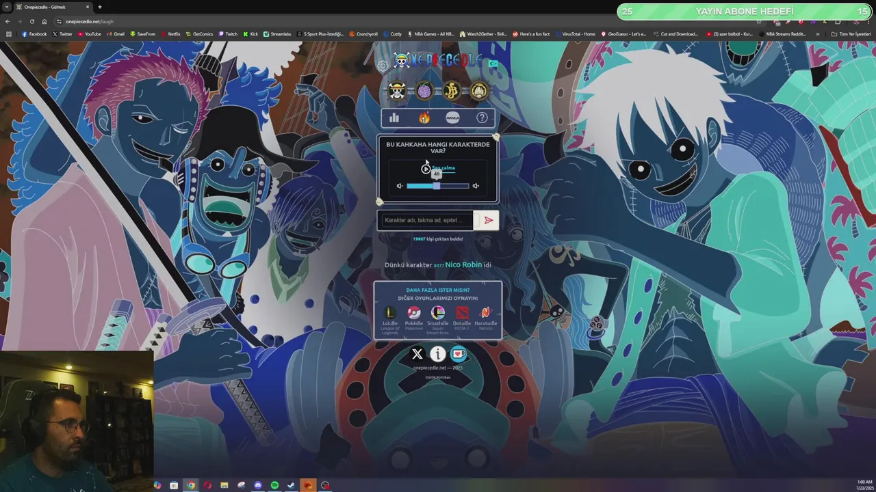The width and height of the screenshot is (876, 492).
Task: Open the Gmail bookmark
Action: [116, 33]
